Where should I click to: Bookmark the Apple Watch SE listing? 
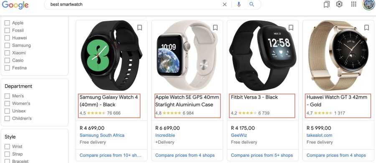(215, 28)
